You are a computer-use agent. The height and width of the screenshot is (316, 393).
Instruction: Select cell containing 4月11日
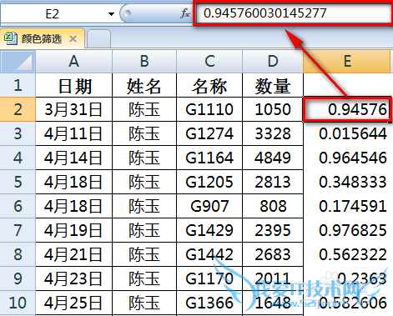pyautogui.click(x=74, y=133)
